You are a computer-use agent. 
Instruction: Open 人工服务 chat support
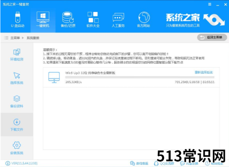tap(118, 19)
